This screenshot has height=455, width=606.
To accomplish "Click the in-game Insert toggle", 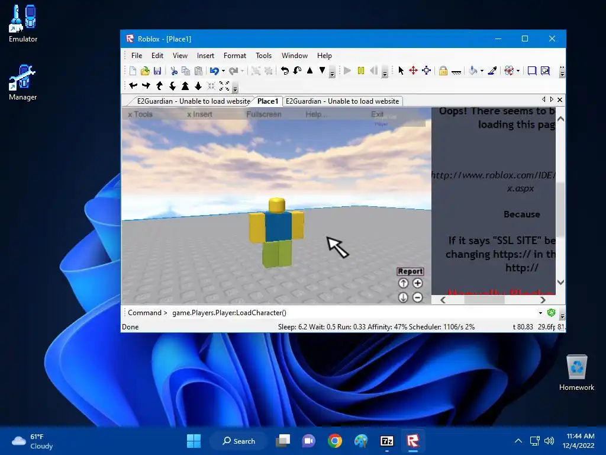I will point(199,114).
